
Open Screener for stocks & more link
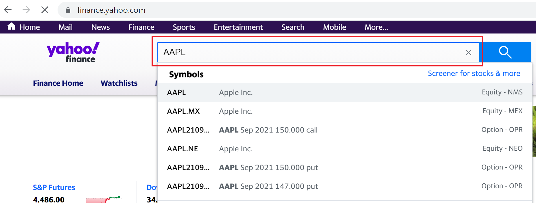pyautogui.click(x=474, y=73)
